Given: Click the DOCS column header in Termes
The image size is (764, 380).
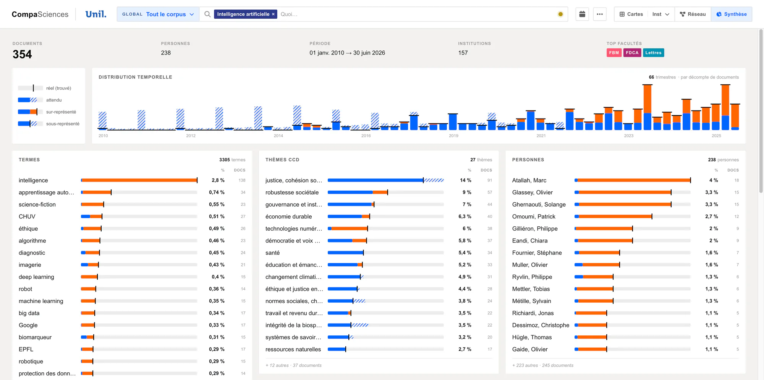Looking at the screenshot, I should 240,170.
